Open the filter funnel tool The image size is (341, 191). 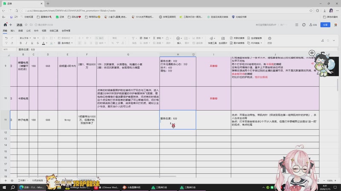point(133,38)
